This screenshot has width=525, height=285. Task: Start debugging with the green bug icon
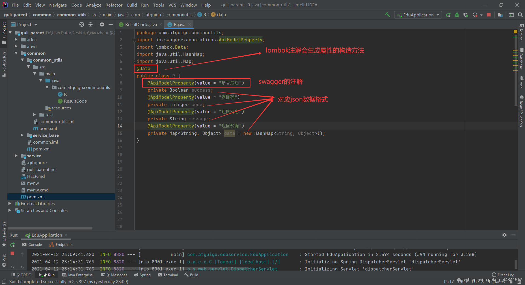point(457,15)
